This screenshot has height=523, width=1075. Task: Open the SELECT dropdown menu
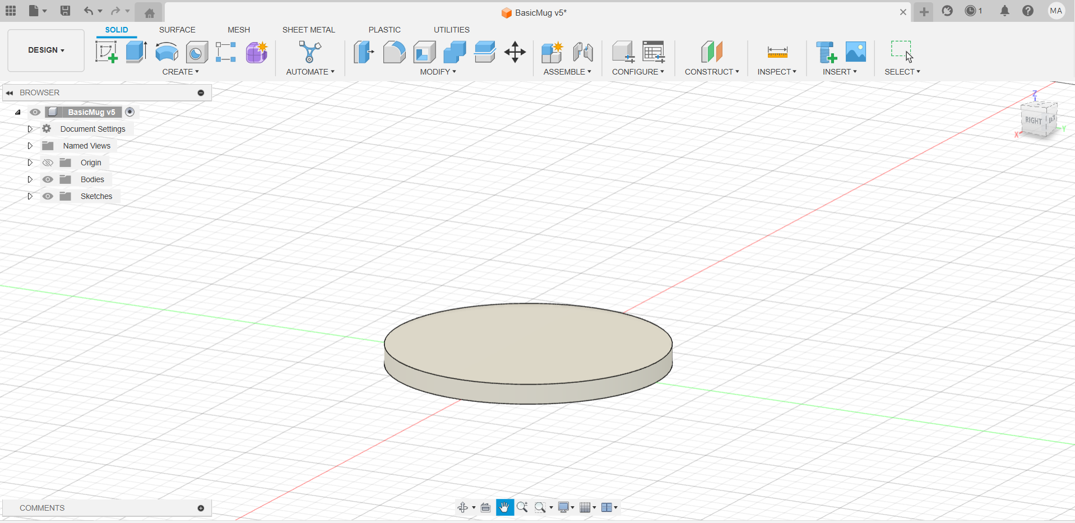[x=902, y=71]
